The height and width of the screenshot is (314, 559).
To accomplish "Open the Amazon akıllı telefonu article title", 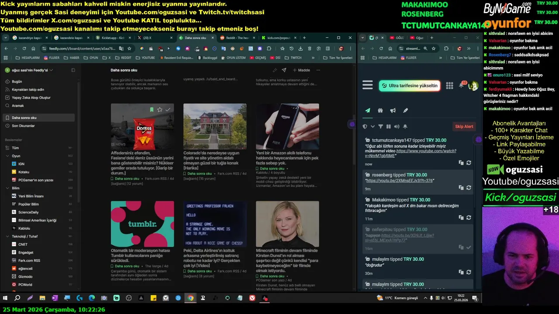I will pos(287,158).
